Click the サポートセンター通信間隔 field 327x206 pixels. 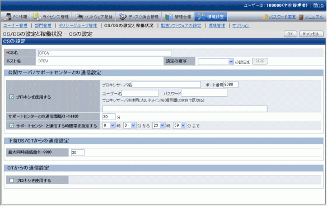pyautogui.click(x=109, y=117)
